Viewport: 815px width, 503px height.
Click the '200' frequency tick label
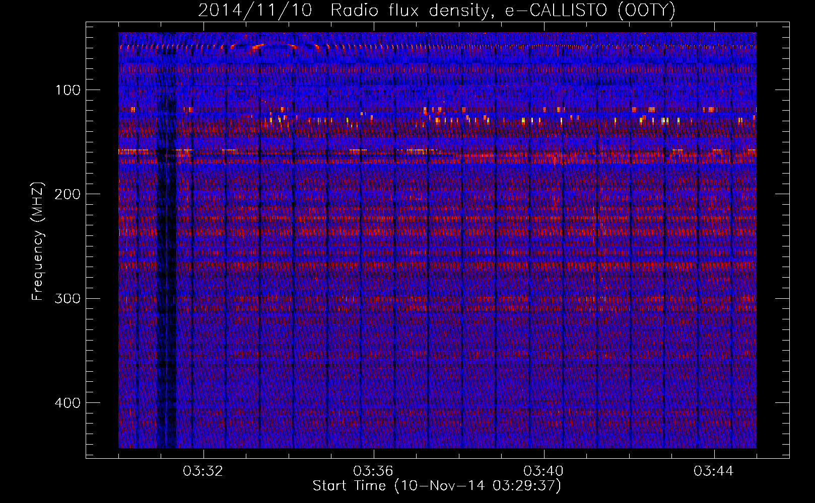tap(67, 194)
